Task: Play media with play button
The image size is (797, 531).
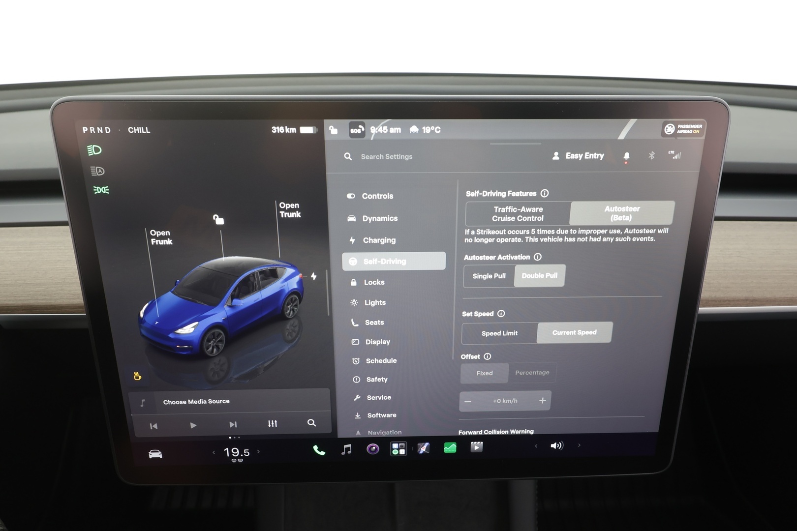Action: (x=193, y=425)
